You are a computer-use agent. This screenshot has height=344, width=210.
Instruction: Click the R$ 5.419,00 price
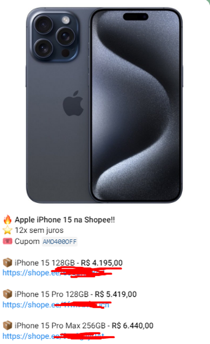tap(115, 294)
